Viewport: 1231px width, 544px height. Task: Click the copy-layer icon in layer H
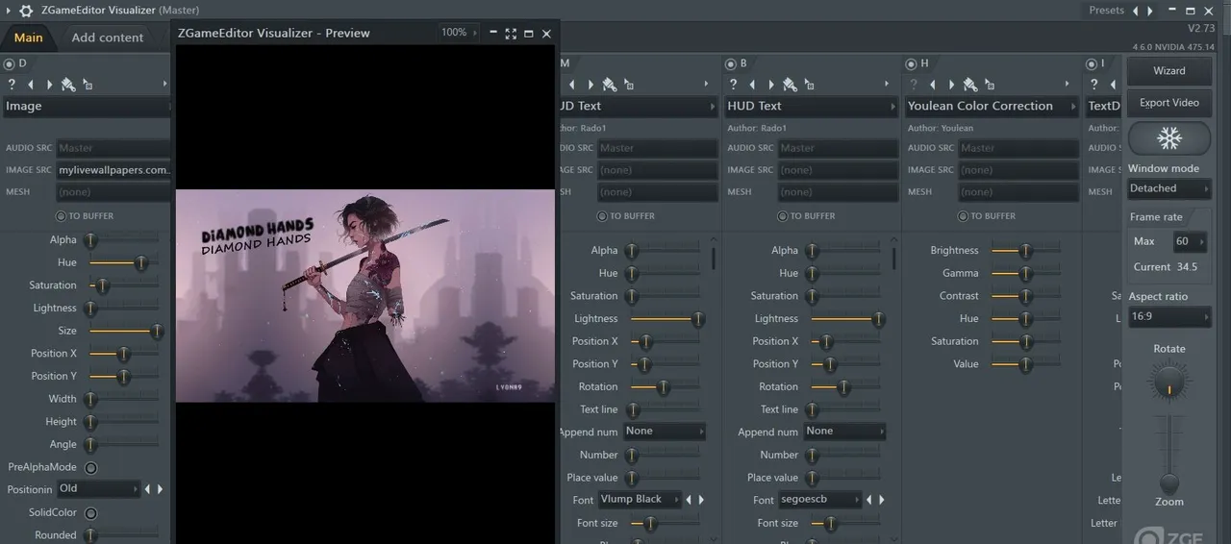tap(990, 85)
